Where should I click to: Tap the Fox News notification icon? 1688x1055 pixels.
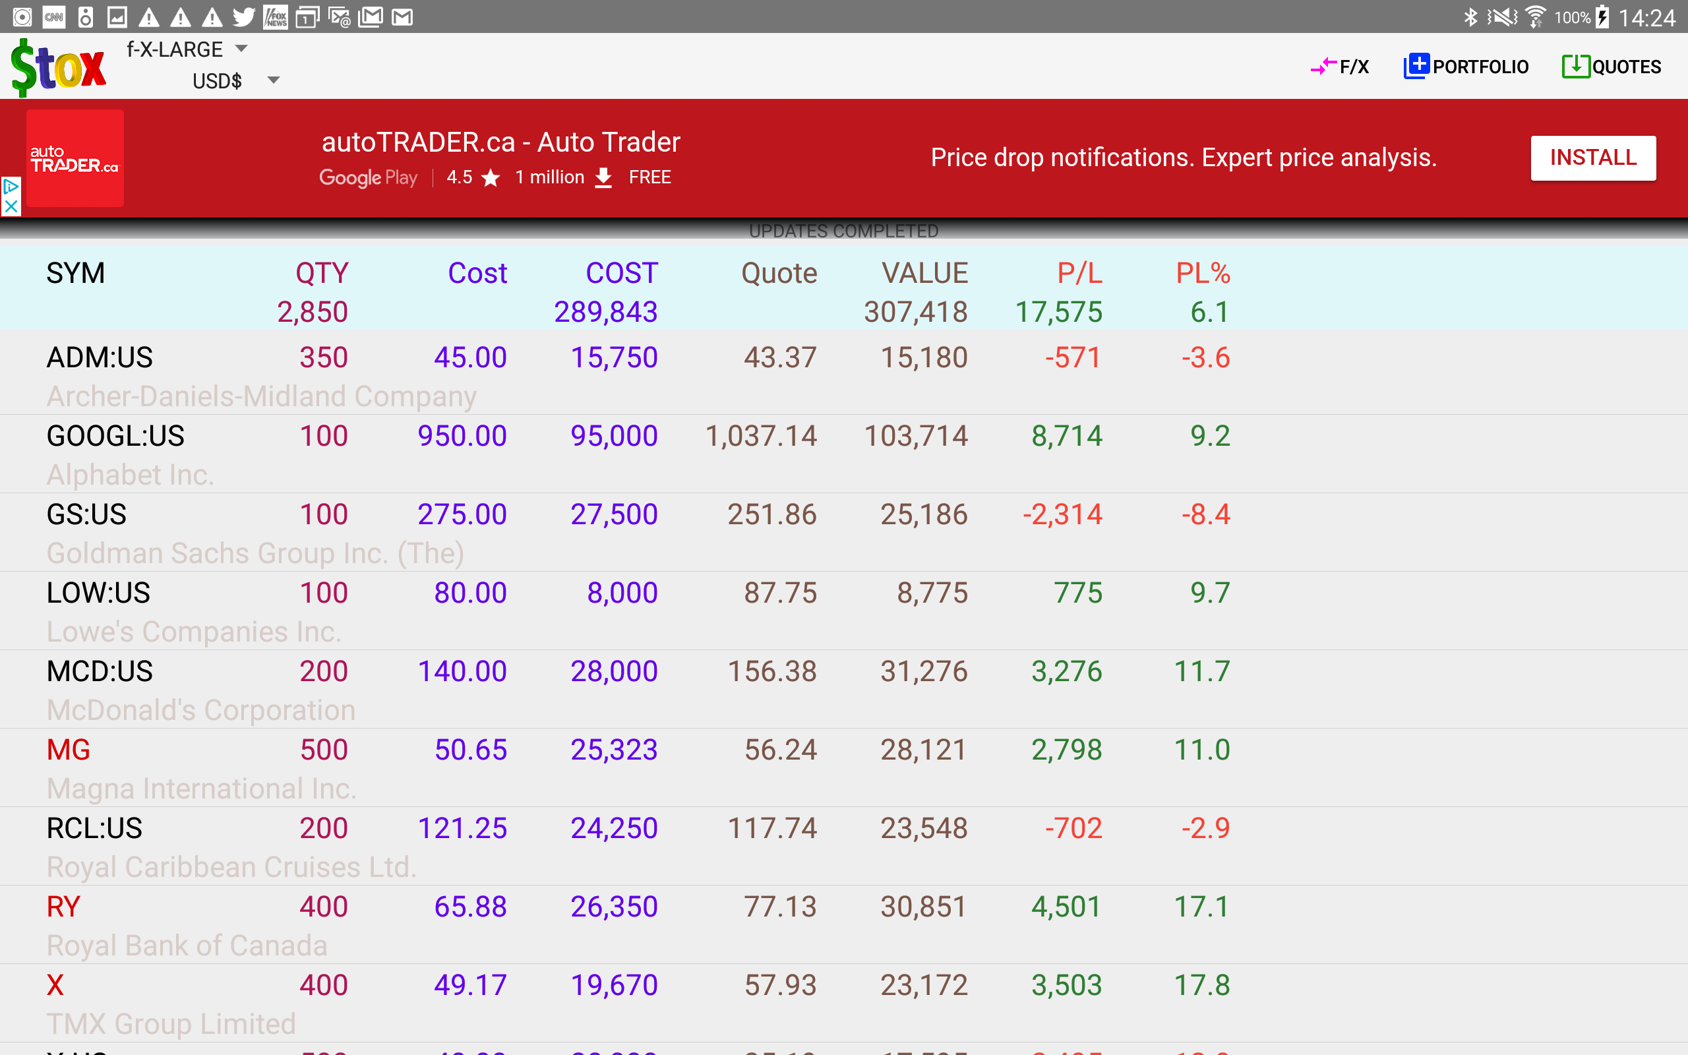click(x=276, y=16)
